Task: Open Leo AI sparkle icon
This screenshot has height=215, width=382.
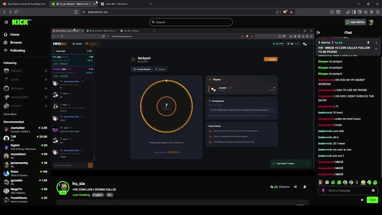Action: click(366, 12)
